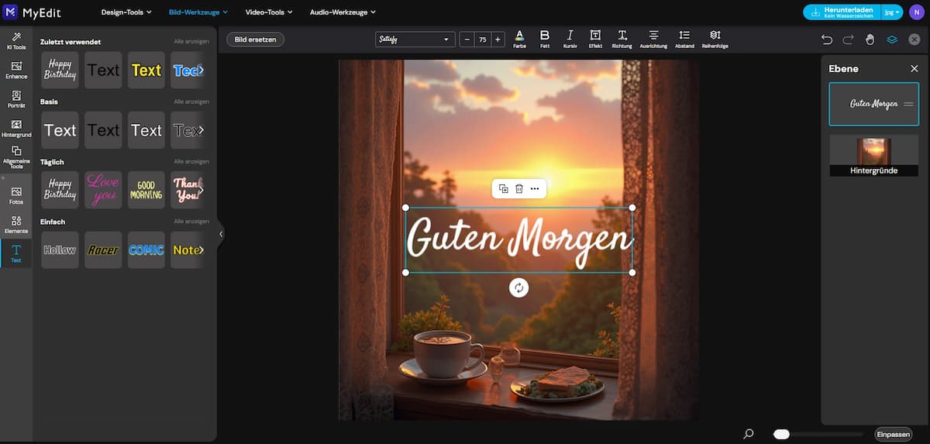
Task: Open the Fotos sidebar panel
Action: [15, 195]
